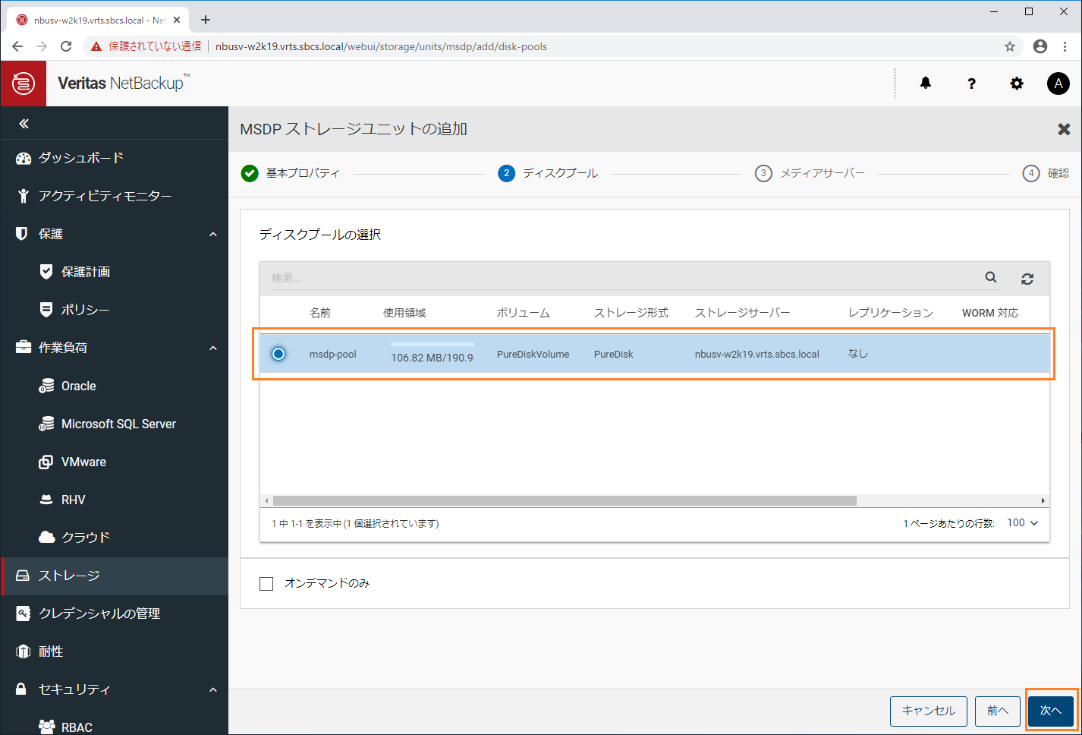Click the キャンセル button

[x=929, y=711]
